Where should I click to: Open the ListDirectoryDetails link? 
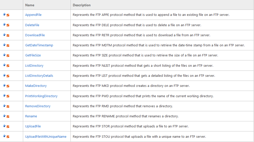(39, 76)
